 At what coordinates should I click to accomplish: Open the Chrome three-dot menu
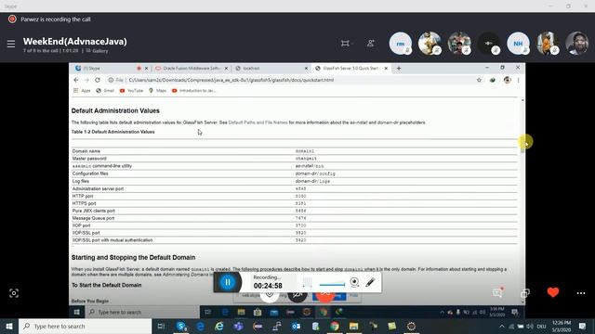click(519, 80)
